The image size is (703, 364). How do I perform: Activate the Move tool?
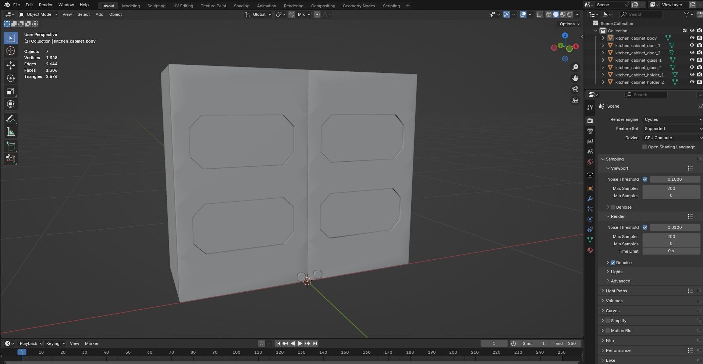point(11,65)
